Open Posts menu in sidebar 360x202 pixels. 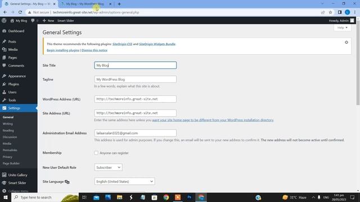click(x=12, y=42)
